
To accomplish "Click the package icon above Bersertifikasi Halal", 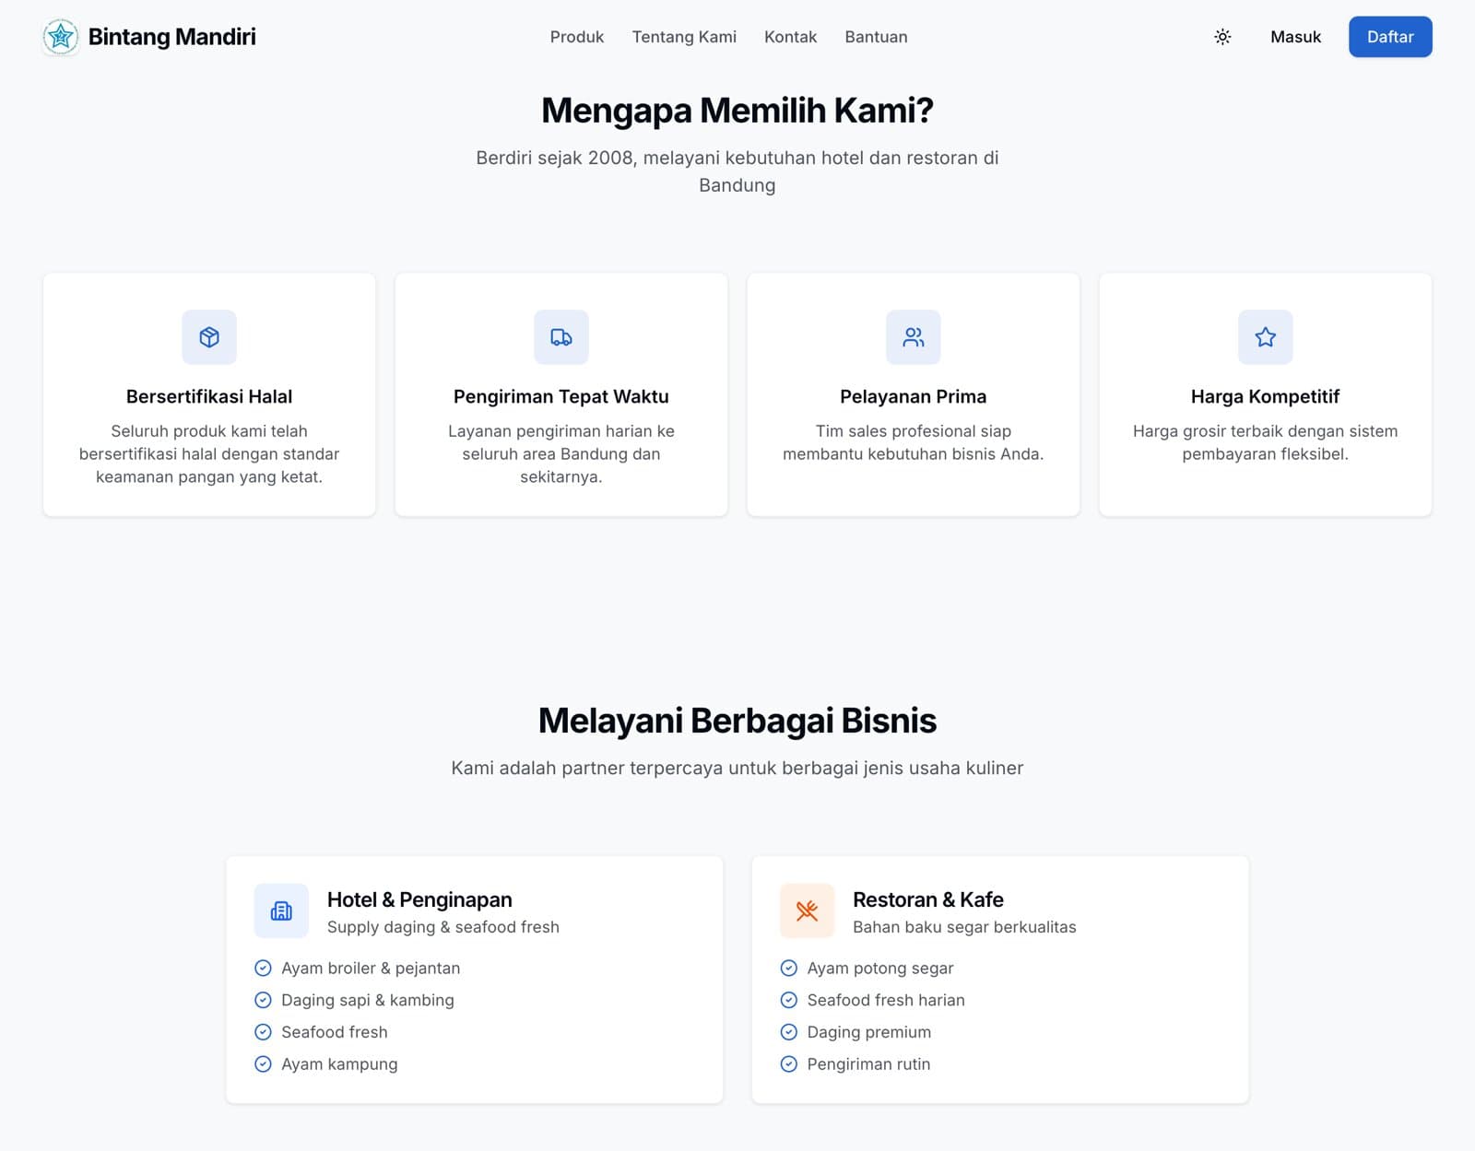I will pos(209,337).
